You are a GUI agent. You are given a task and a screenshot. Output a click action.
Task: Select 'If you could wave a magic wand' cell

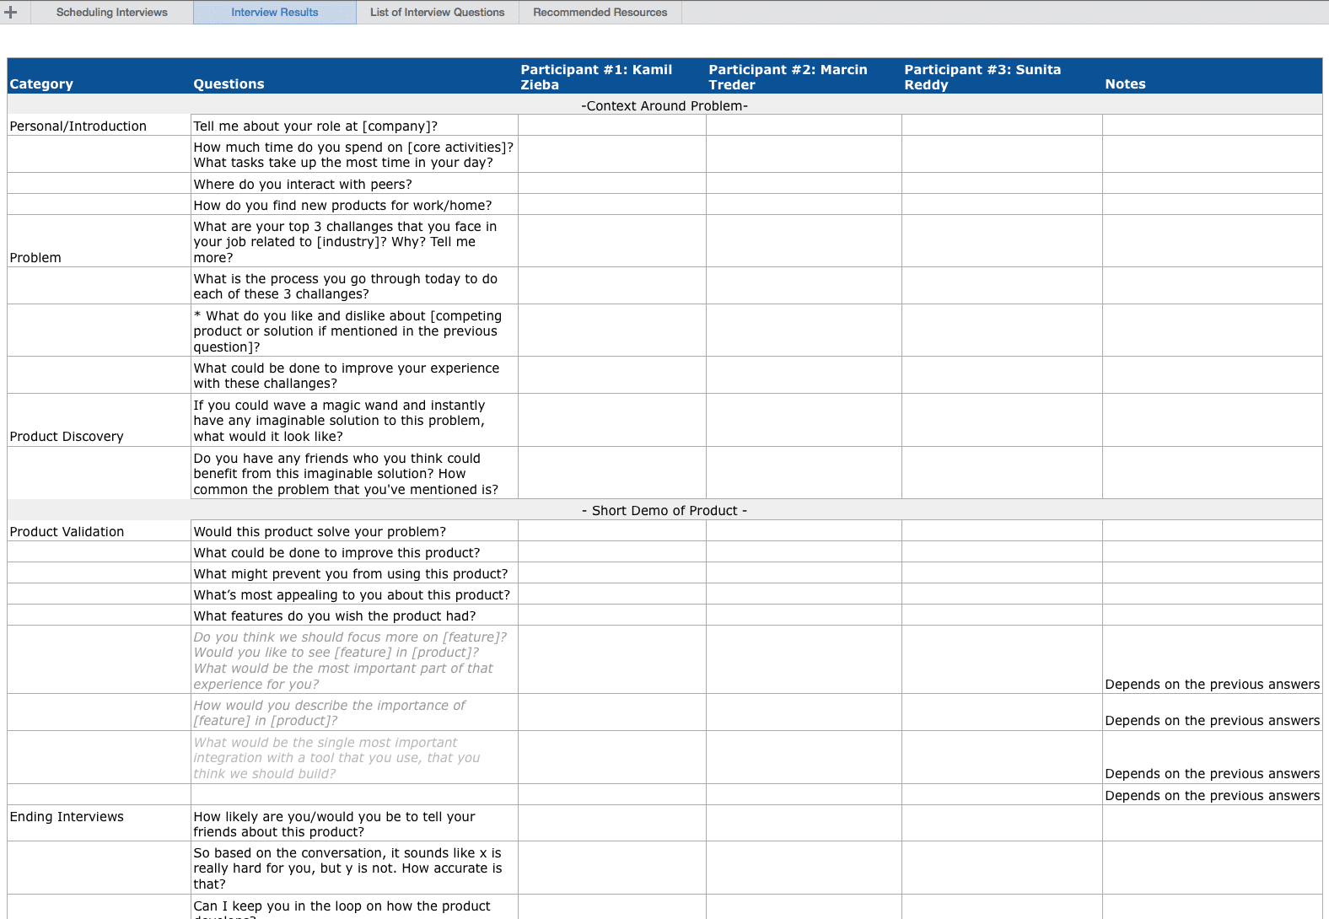click(355, 420)
